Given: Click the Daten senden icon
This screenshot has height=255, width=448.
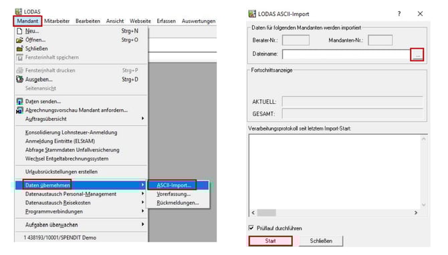Looking at the screenshot, I should (19, 102).
